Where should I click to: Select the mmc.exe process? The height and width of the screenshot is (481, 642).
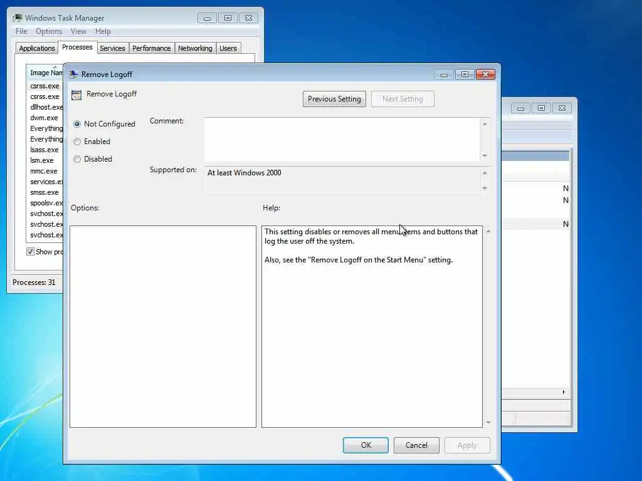[44, 171]
